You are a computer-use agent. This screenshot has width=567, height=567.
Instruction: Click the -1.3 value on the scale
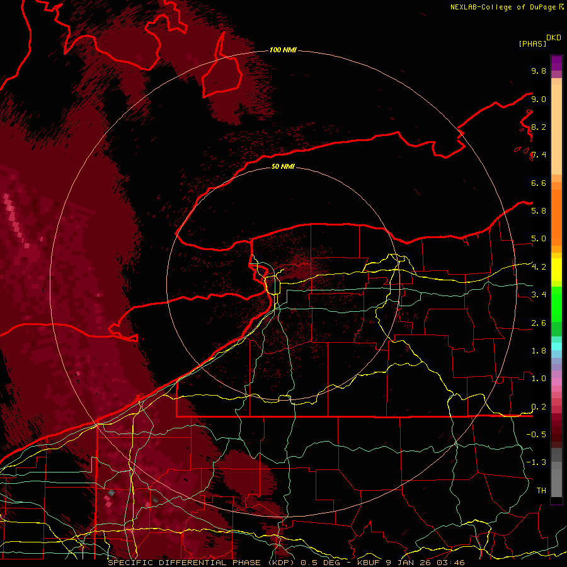(x=536, y=462)
